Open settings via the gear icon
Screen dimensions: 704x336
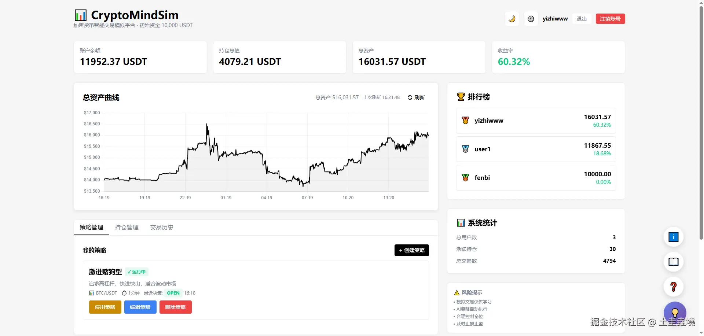tap(531, 19)
